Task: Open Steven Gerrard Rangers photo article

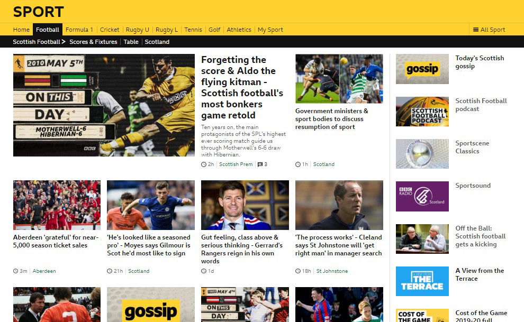Action: [x=245, y=205]
